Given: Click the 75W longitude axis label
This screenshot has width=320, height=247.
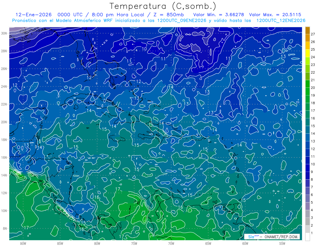Looking at the screenshot, I should (x=134, y=243).
